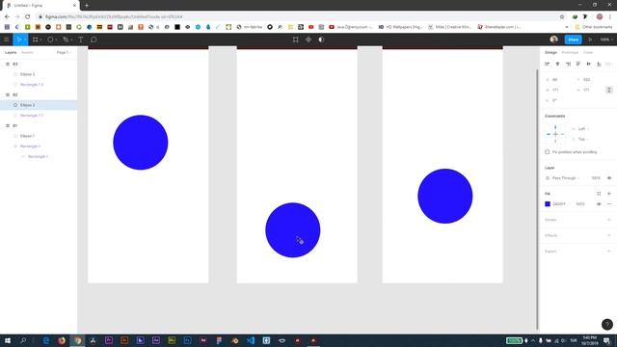Viewport: 617px width, 347px height.
Task: Add an effect with plus icon
Action: coord(609,235)
